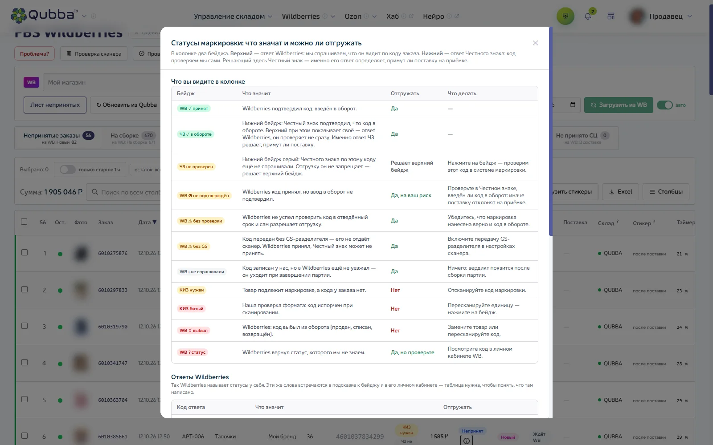Screen dimensions: 713x445
Task: Click the Мой магазин input field
Action: tap(102, 82)
